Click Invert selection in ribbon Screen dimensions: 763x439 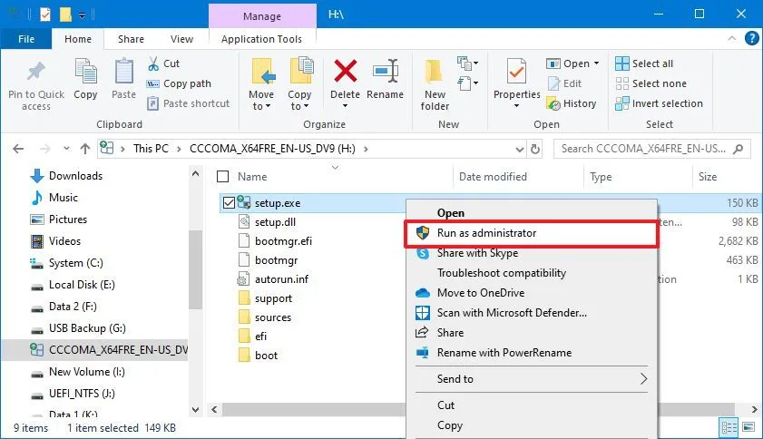[x=659, y=103]
